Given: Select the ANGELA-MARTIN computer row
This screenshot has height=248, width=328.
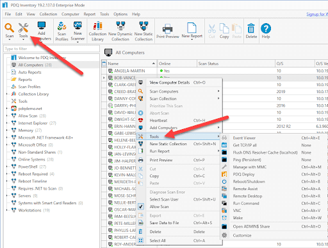Looking at the screenshot, I should point(215,71).
